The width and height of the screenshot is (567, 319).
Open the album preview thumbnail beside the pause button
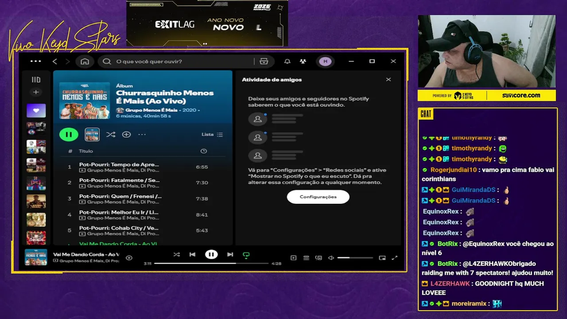pyautogui.click(x=92, y=134)
